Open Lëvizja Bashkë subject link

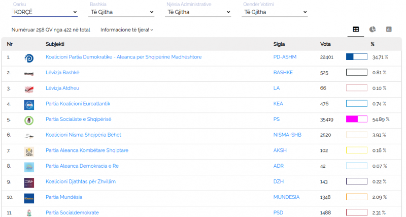[x=62, y=73]
